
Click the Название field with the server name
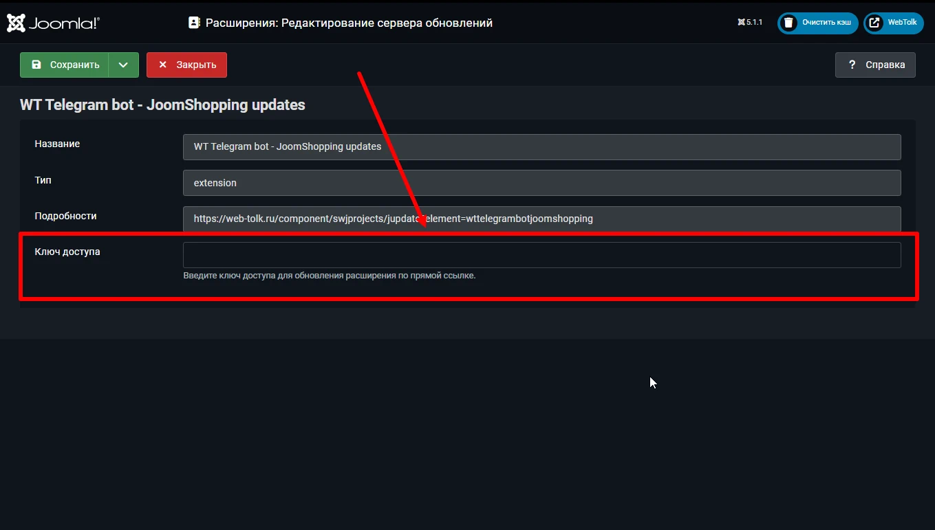541,147
